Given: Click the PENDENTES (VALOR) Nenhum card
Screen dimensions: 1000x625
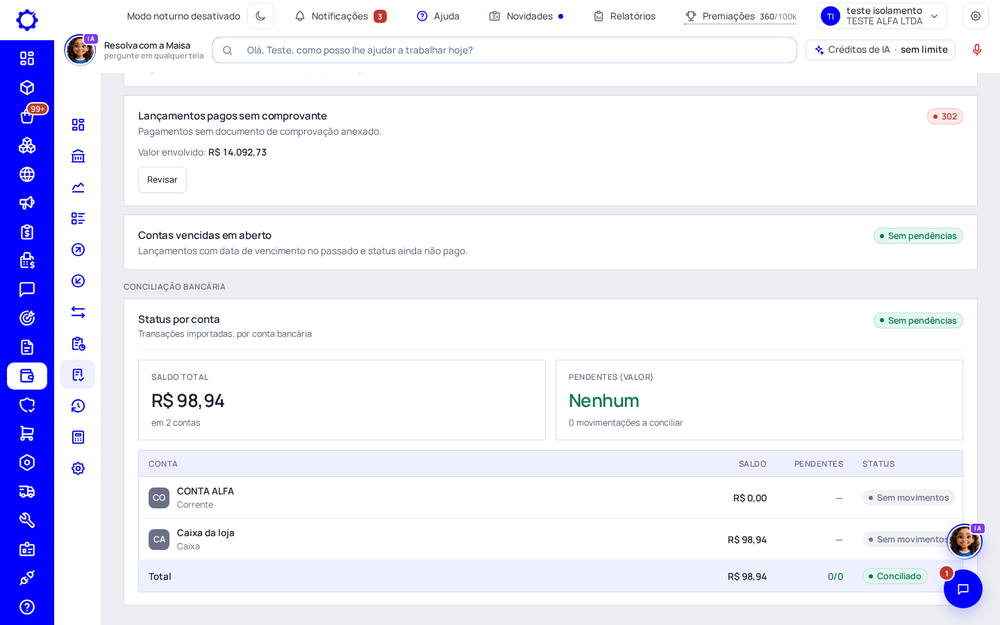Looking at the screenshot, I should [759, 400].
